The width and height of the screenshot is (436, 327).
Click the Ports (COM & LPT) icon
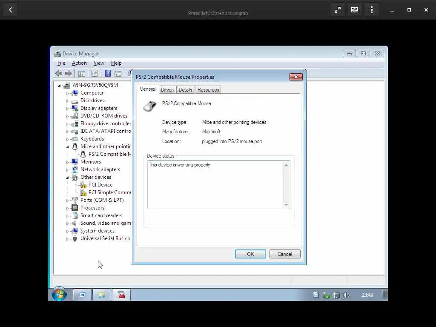pyautogui.click(x=75, y=200)
